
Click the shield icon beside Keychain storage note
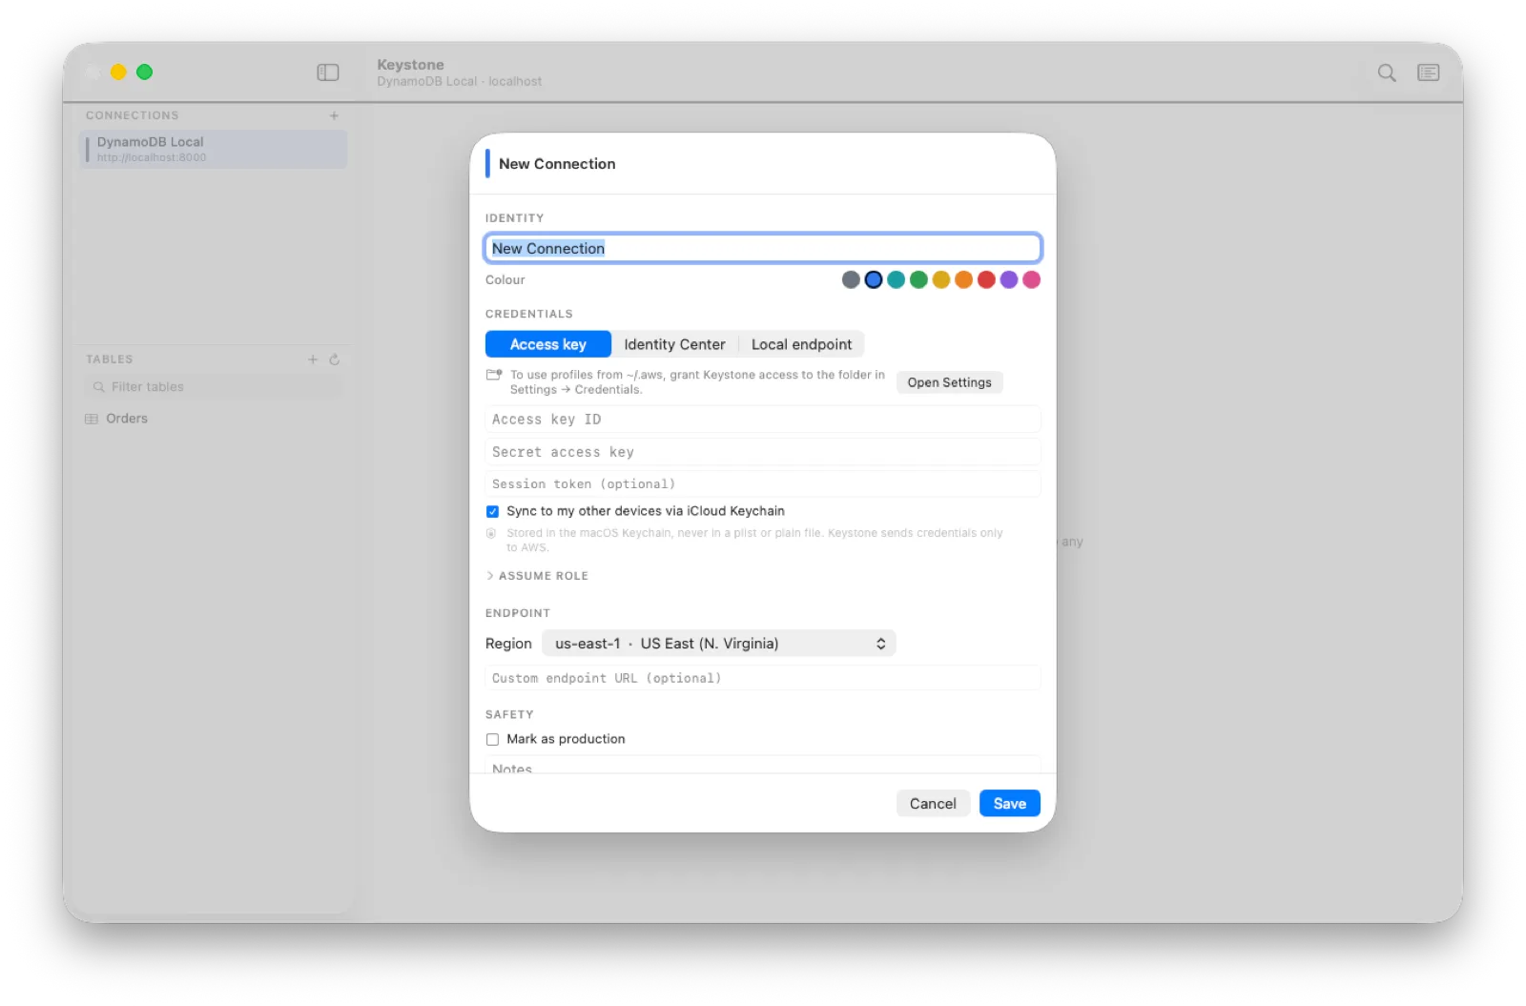click(491, 533)
